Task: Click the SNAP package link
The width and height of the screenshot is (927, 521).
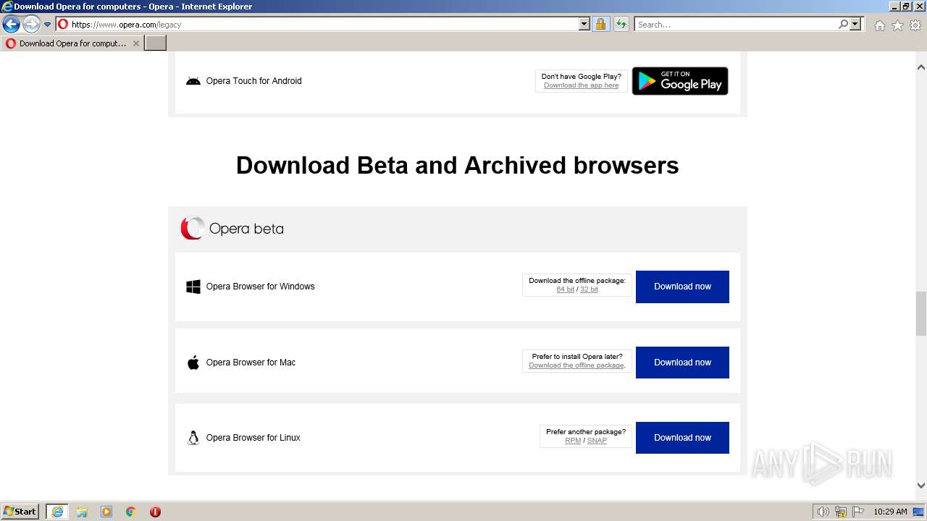Action: pos(597,441)
